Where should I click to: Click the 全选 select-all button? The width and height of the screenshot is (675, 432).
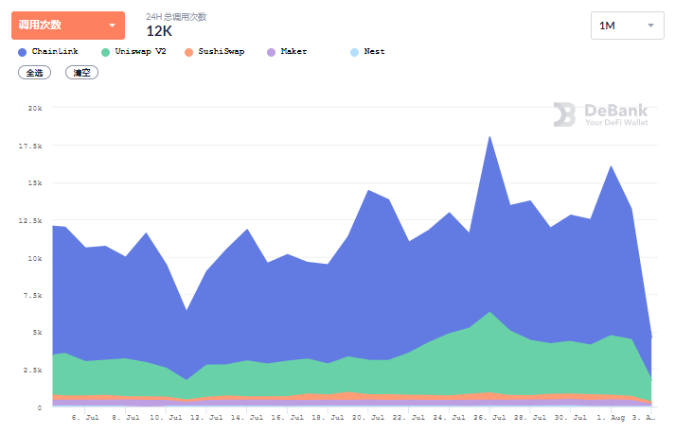click(x=34, y=73)
